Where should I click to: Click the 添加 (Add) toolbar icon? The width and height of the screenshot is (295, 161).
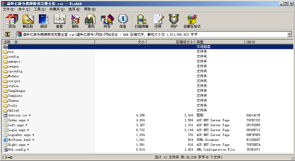[x=12, y=21]
